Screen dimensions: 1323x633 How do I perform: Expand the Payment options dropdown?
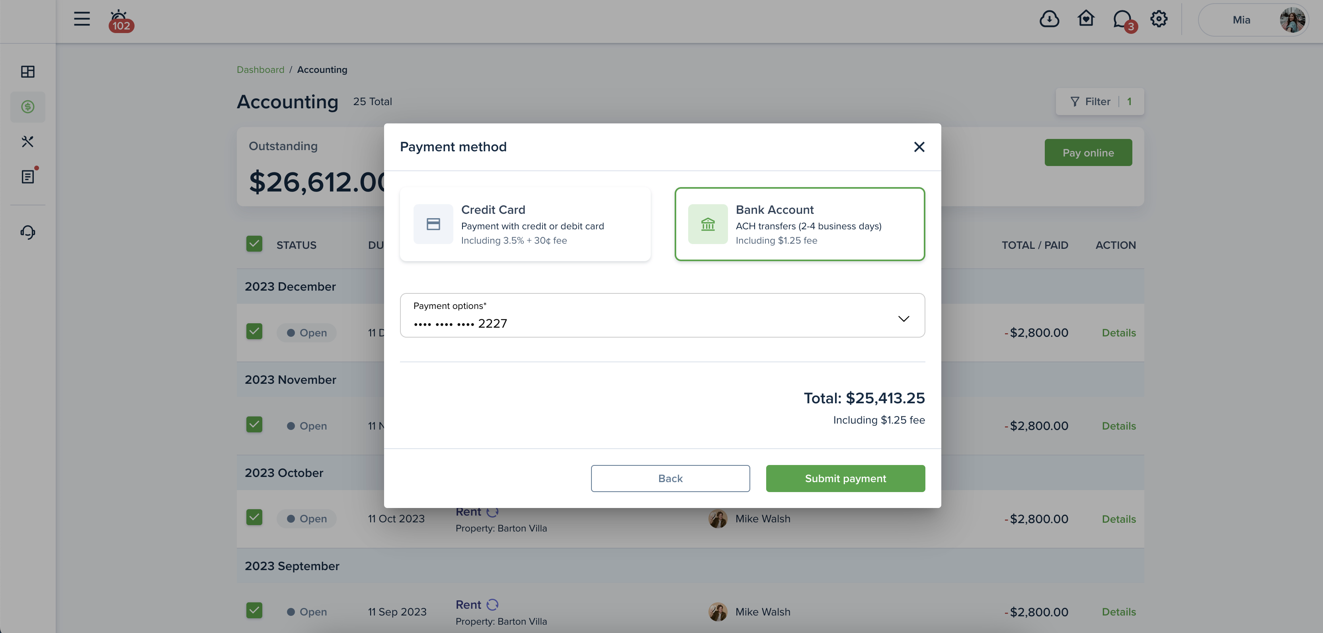[663, 315]
